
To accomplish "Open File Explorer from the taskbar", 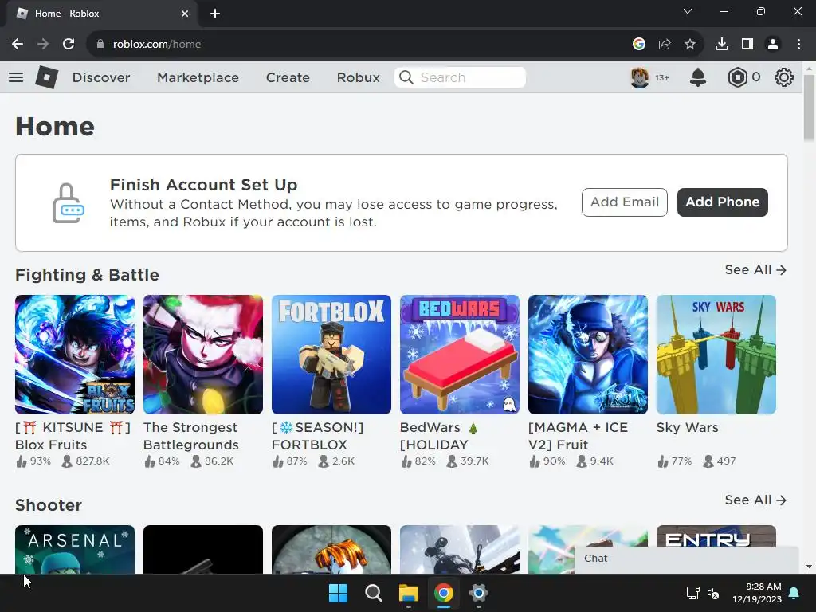I will [409, 593].
